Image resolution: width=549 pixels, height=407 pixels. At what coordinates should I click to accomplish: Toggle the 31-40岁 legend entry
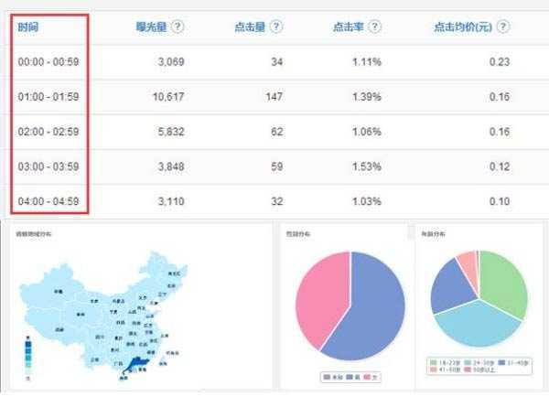513,363
